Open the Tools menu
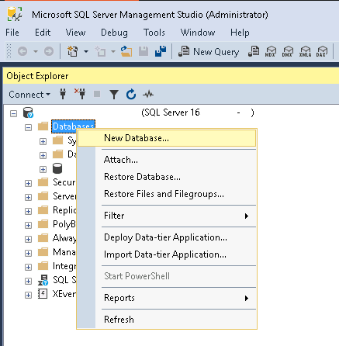The height and width of the screenshot is (346, 339). coord(154,33)
